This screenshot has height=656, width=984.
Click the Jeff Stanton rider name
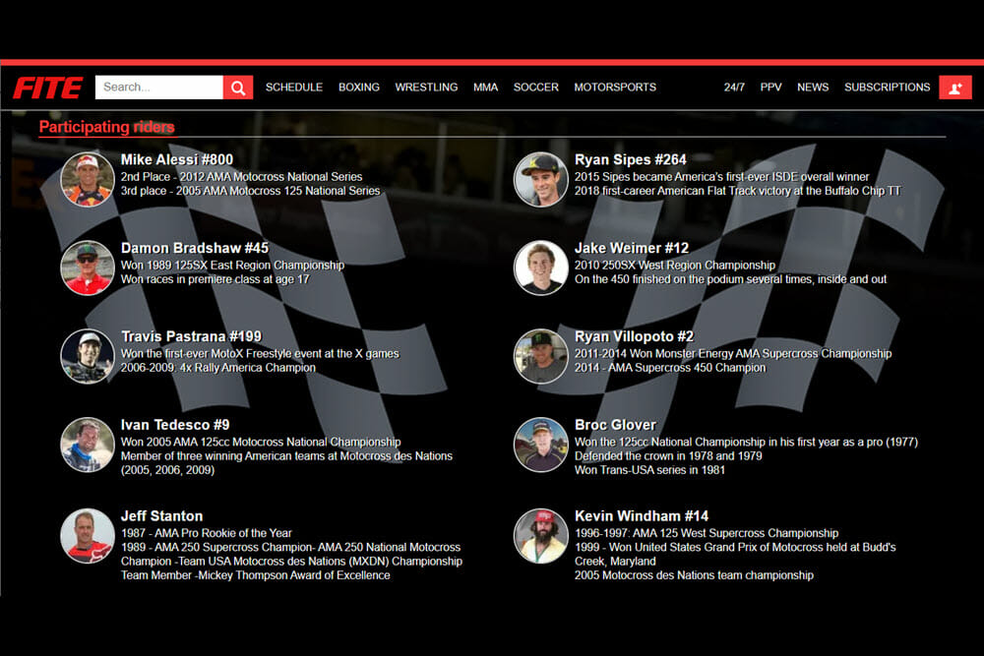coord(161,515)
